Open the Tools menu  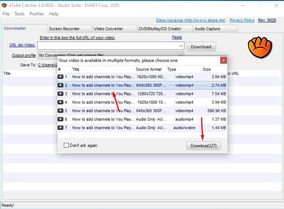[19, 14]
